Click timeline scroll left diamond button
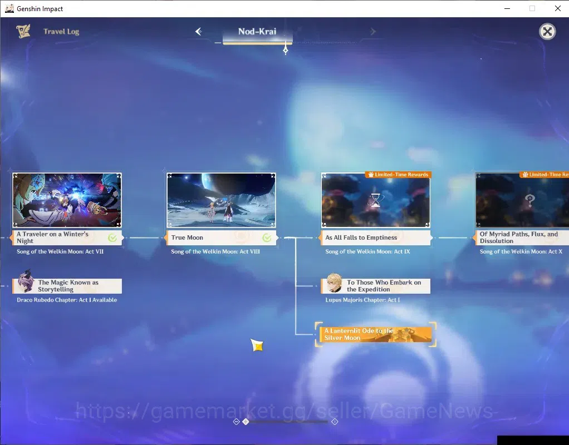Screen dimensions: 569x445 236,422
